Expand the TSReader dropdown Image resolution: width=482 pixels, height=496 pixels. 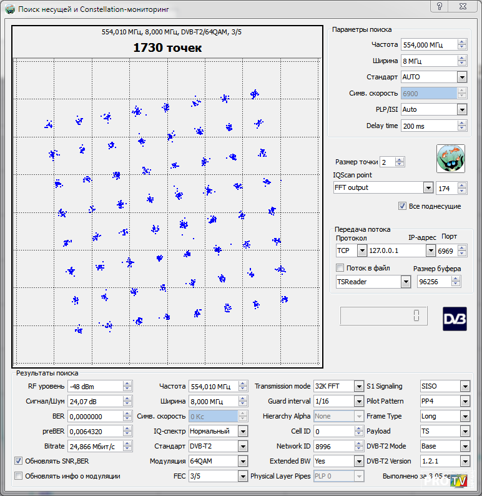(x=406, y=282)
